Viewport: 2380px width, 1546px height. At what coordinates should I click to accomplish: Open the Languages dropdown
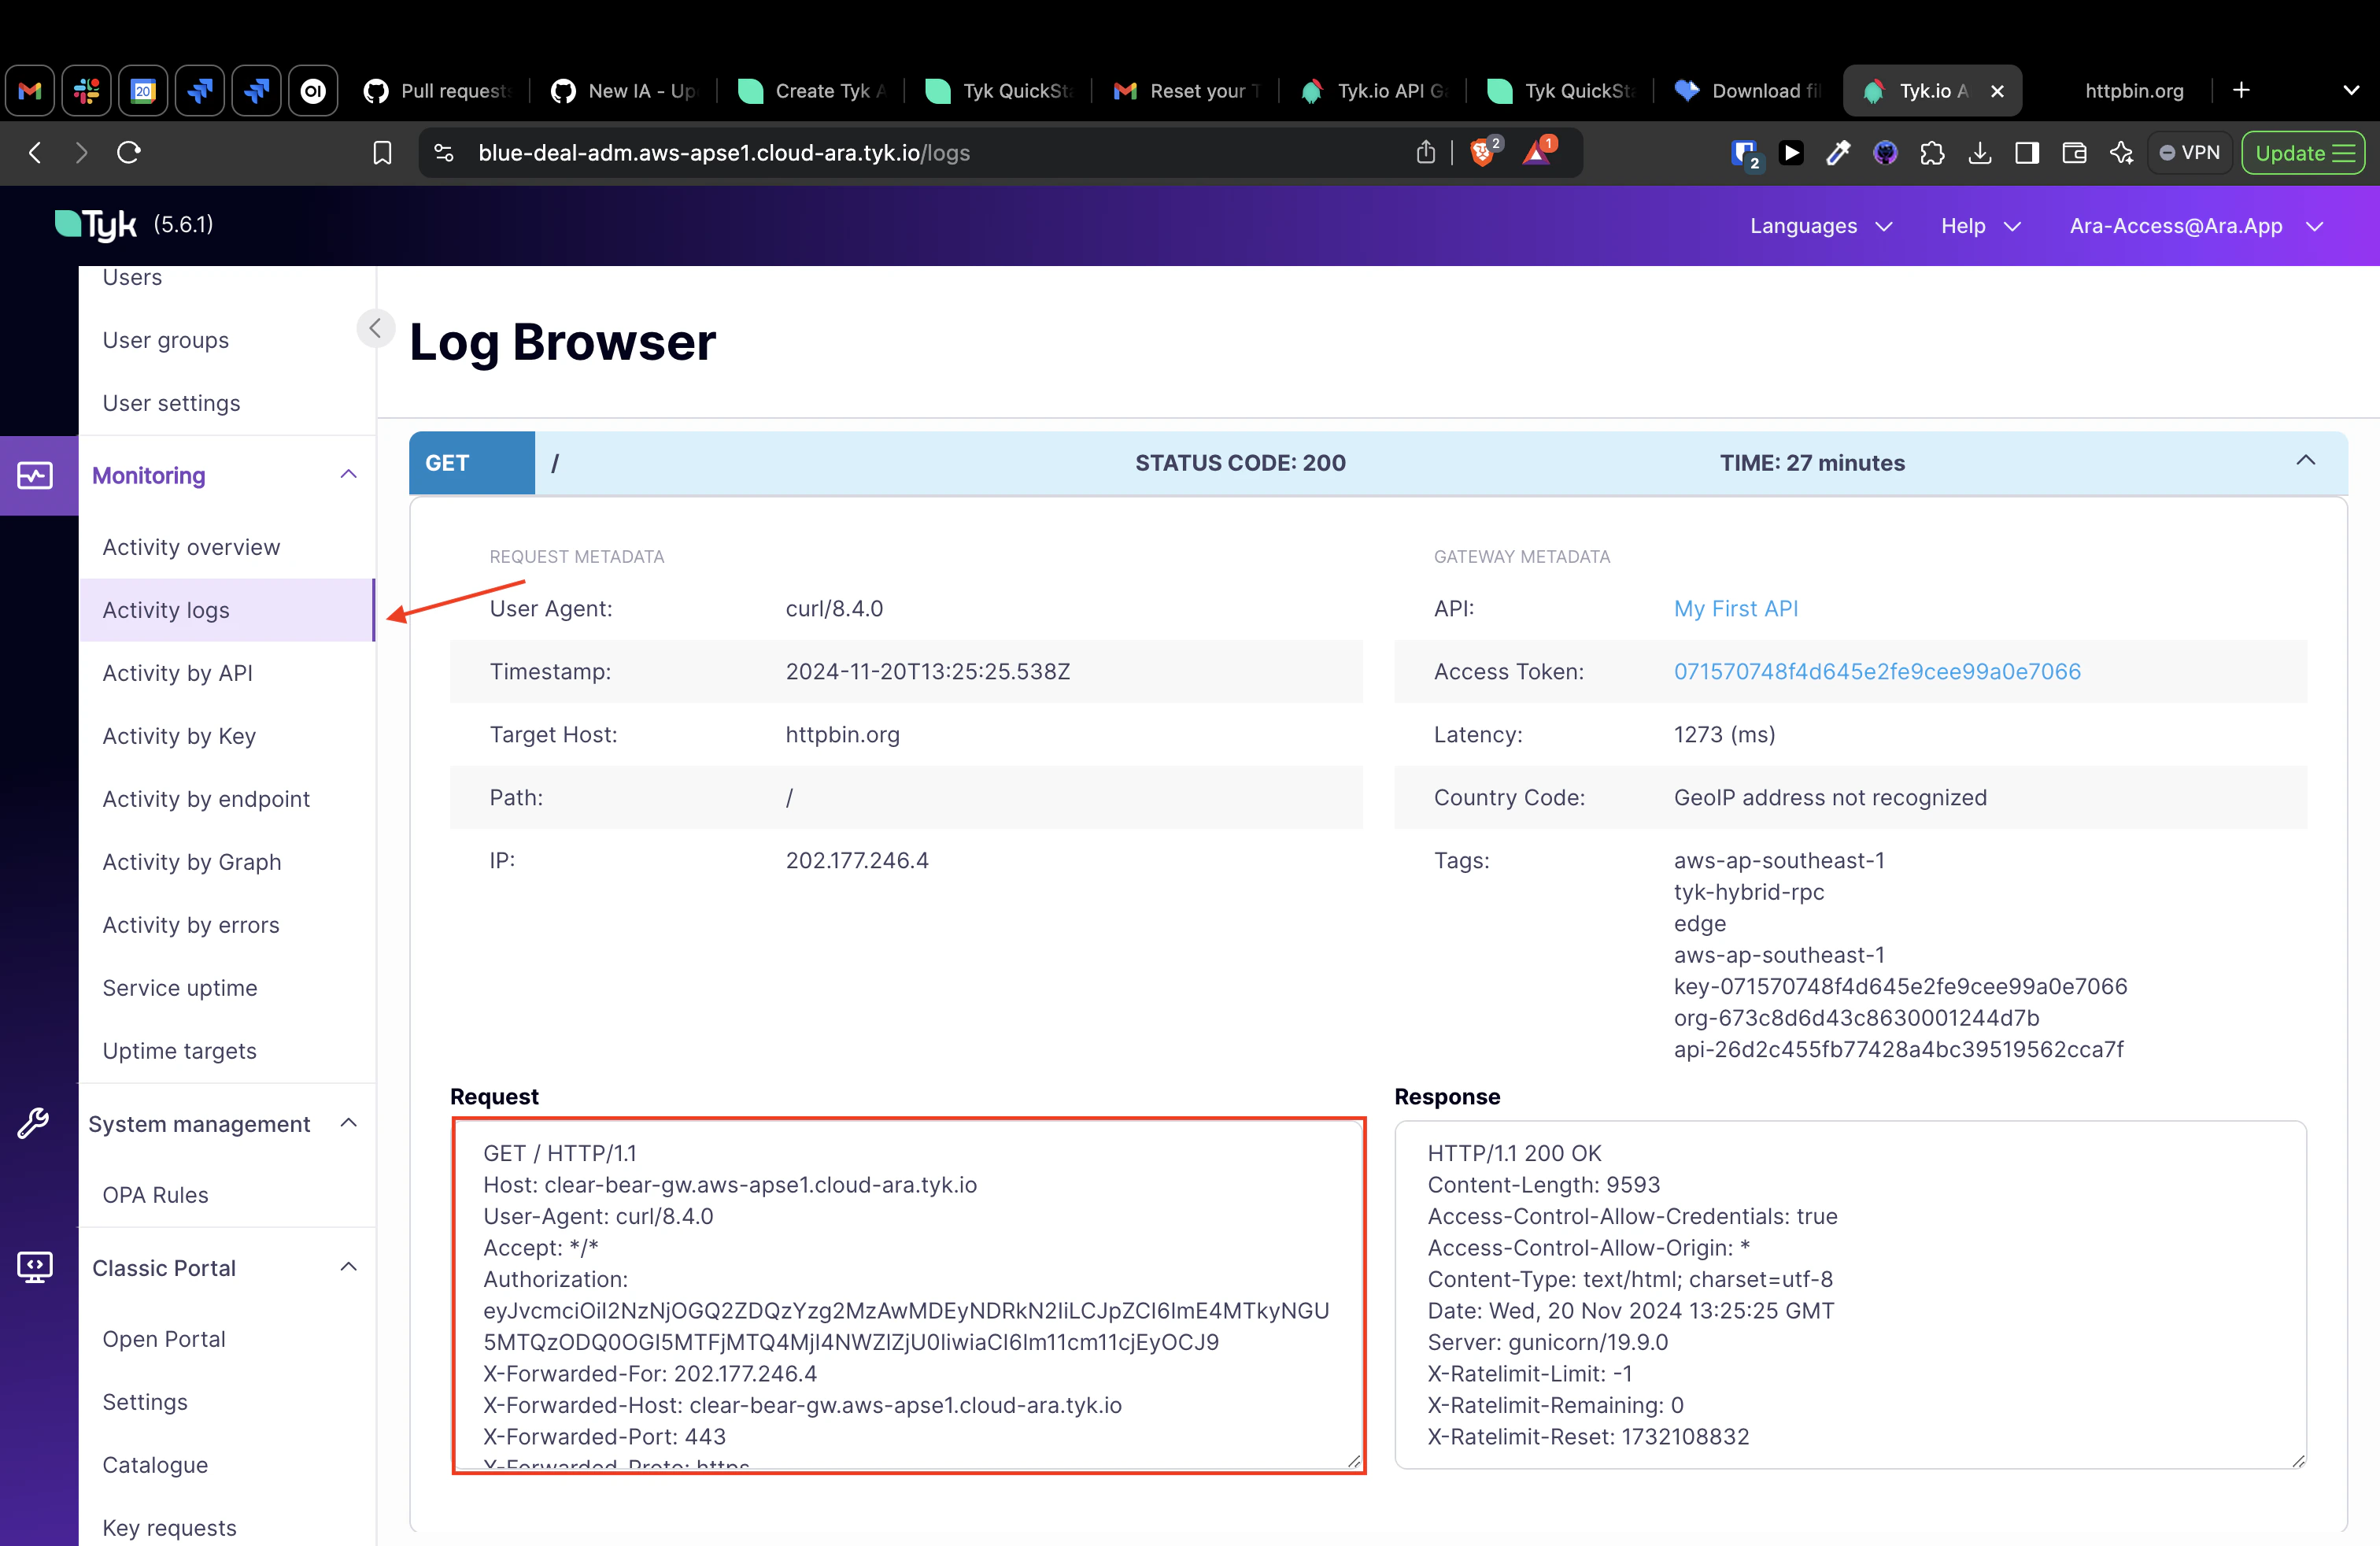tap(1820, 226)
